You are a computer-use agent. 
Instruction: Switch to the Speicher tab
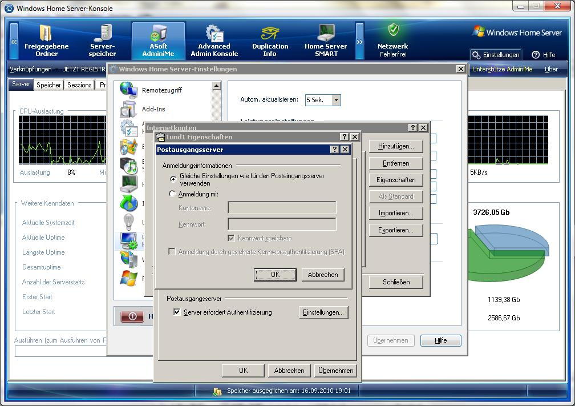[x=48, y=85]
